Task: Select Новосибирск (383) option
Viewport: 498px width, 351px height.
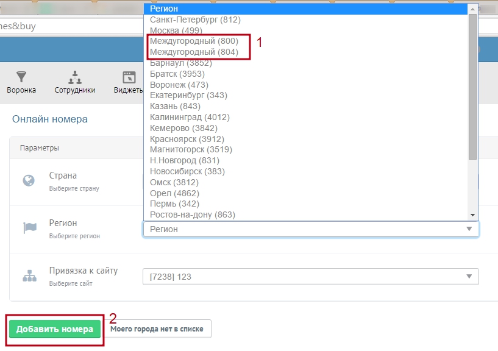Action: (306, 171)
